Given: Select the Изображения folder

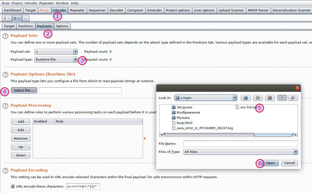Looking at the screenshot, I should click(186, 112).
